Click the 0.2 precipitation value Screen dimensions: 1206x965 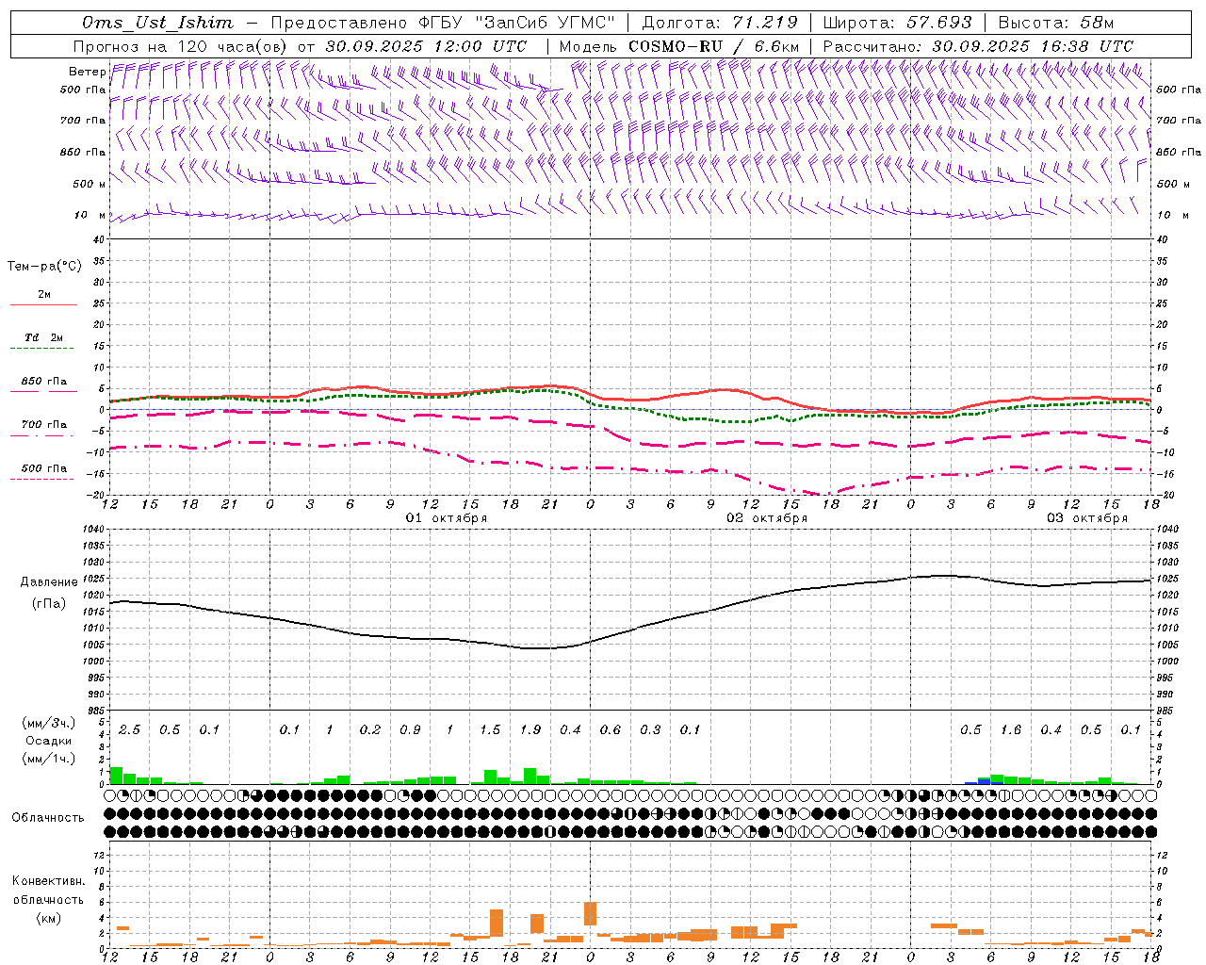click(370, 730)
